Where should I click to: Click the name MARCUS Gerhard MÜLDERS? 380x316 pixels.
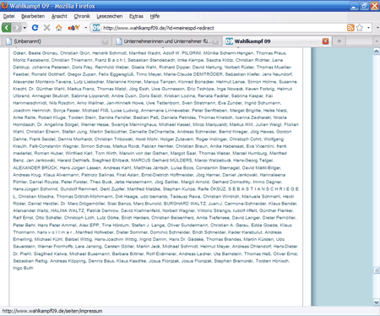(x=162, y=161)
